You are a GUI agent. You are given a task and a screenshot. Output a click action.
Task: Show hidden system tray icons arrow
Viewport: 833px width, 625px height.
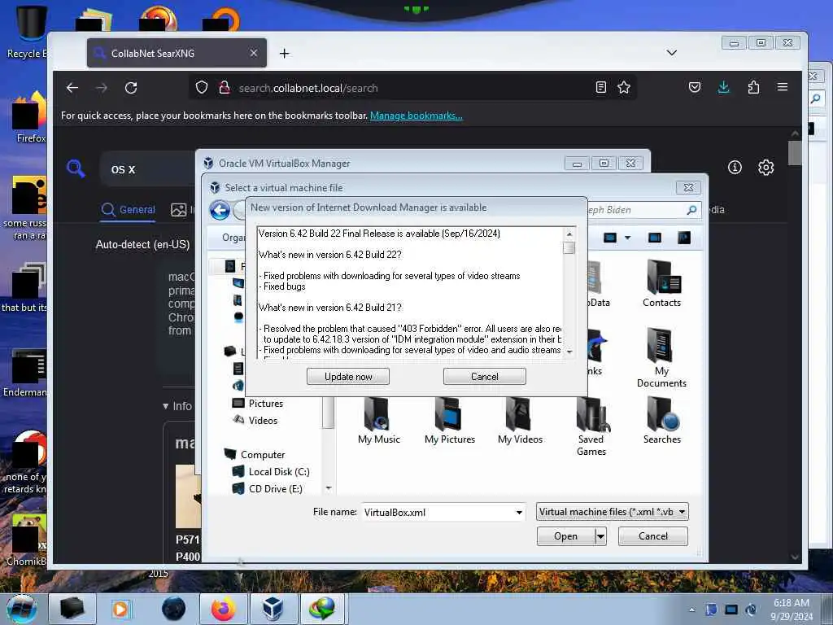point(691,610)
